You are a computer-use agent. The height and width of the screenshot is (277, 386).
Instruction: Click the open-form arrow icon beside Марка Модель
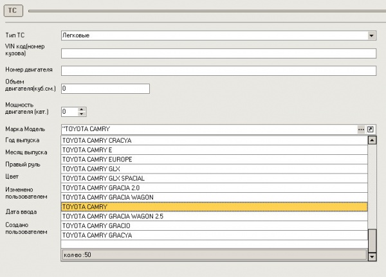[371, 129]
